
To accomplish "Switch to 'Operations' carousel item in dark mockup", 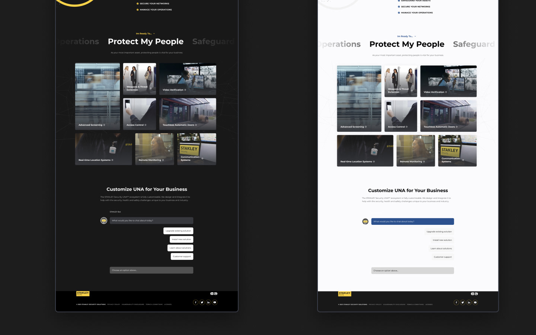I will click(x=78, y=41).
